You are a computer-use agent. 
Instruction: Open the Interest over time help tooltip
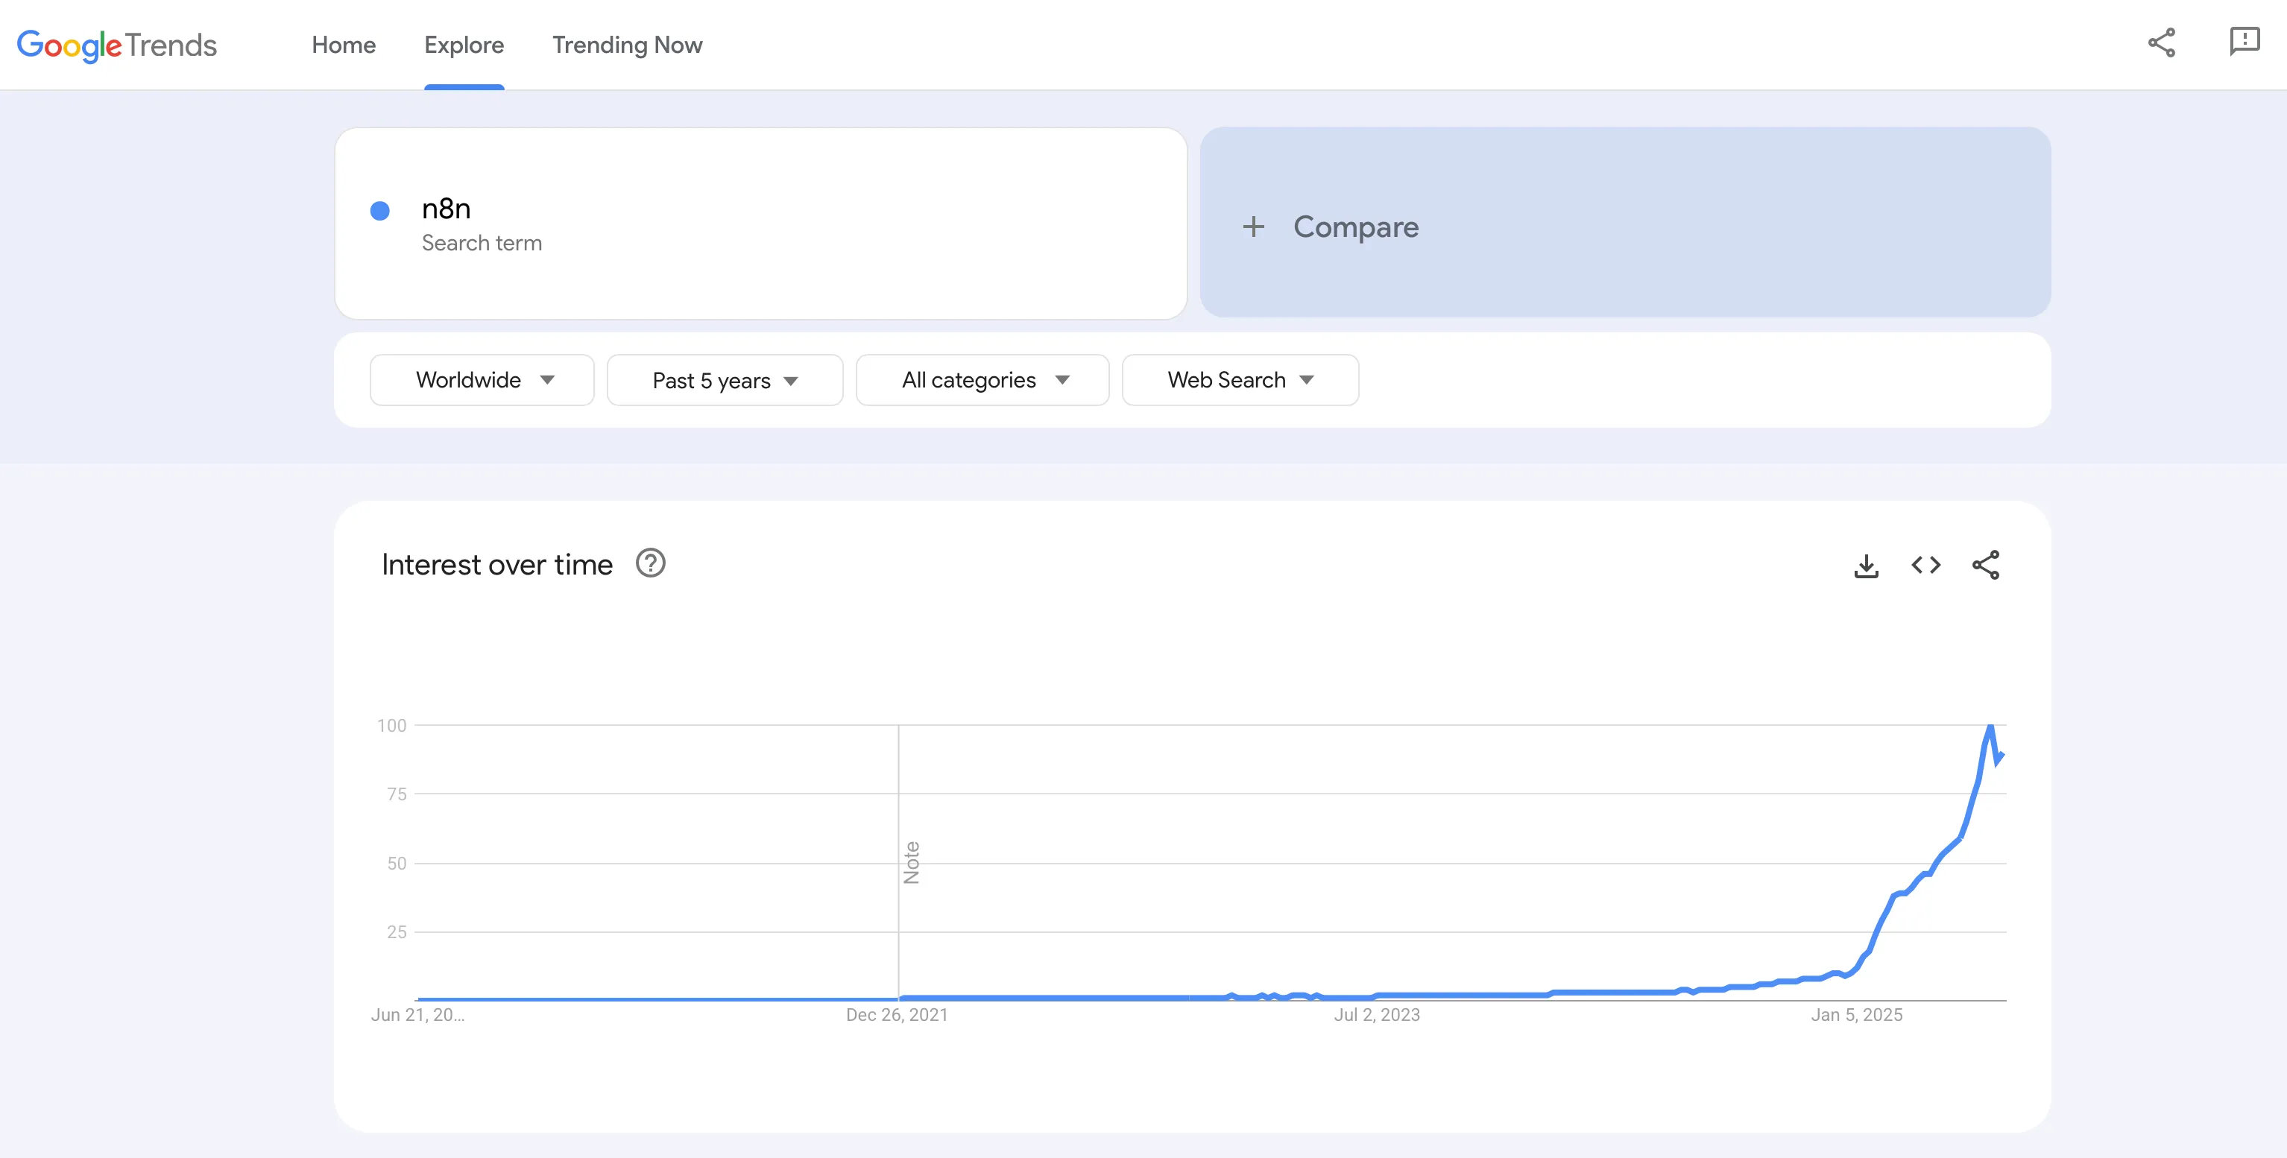click(651, 563)
